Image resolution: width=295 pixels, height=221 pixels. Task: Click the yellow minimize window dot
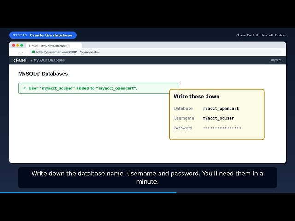pyautogui.click(x=18, y=45)
